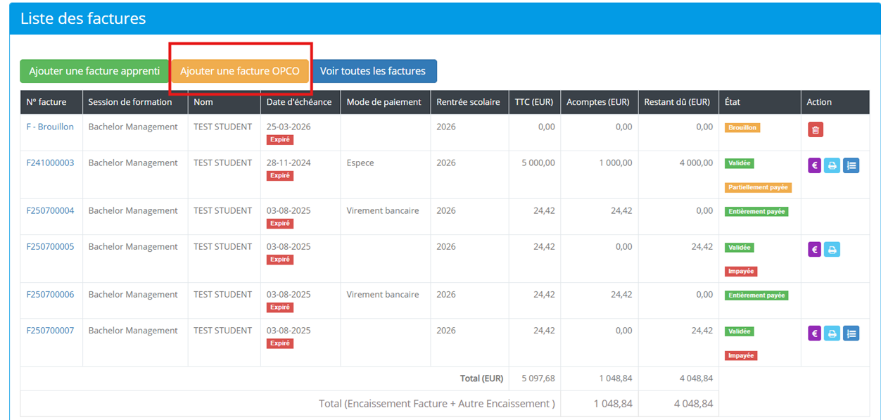Image resolution: width=881 pixels, height=420 pixels.
Task: Open the F - Brouillon invoice link
Action: click(50, 127)
